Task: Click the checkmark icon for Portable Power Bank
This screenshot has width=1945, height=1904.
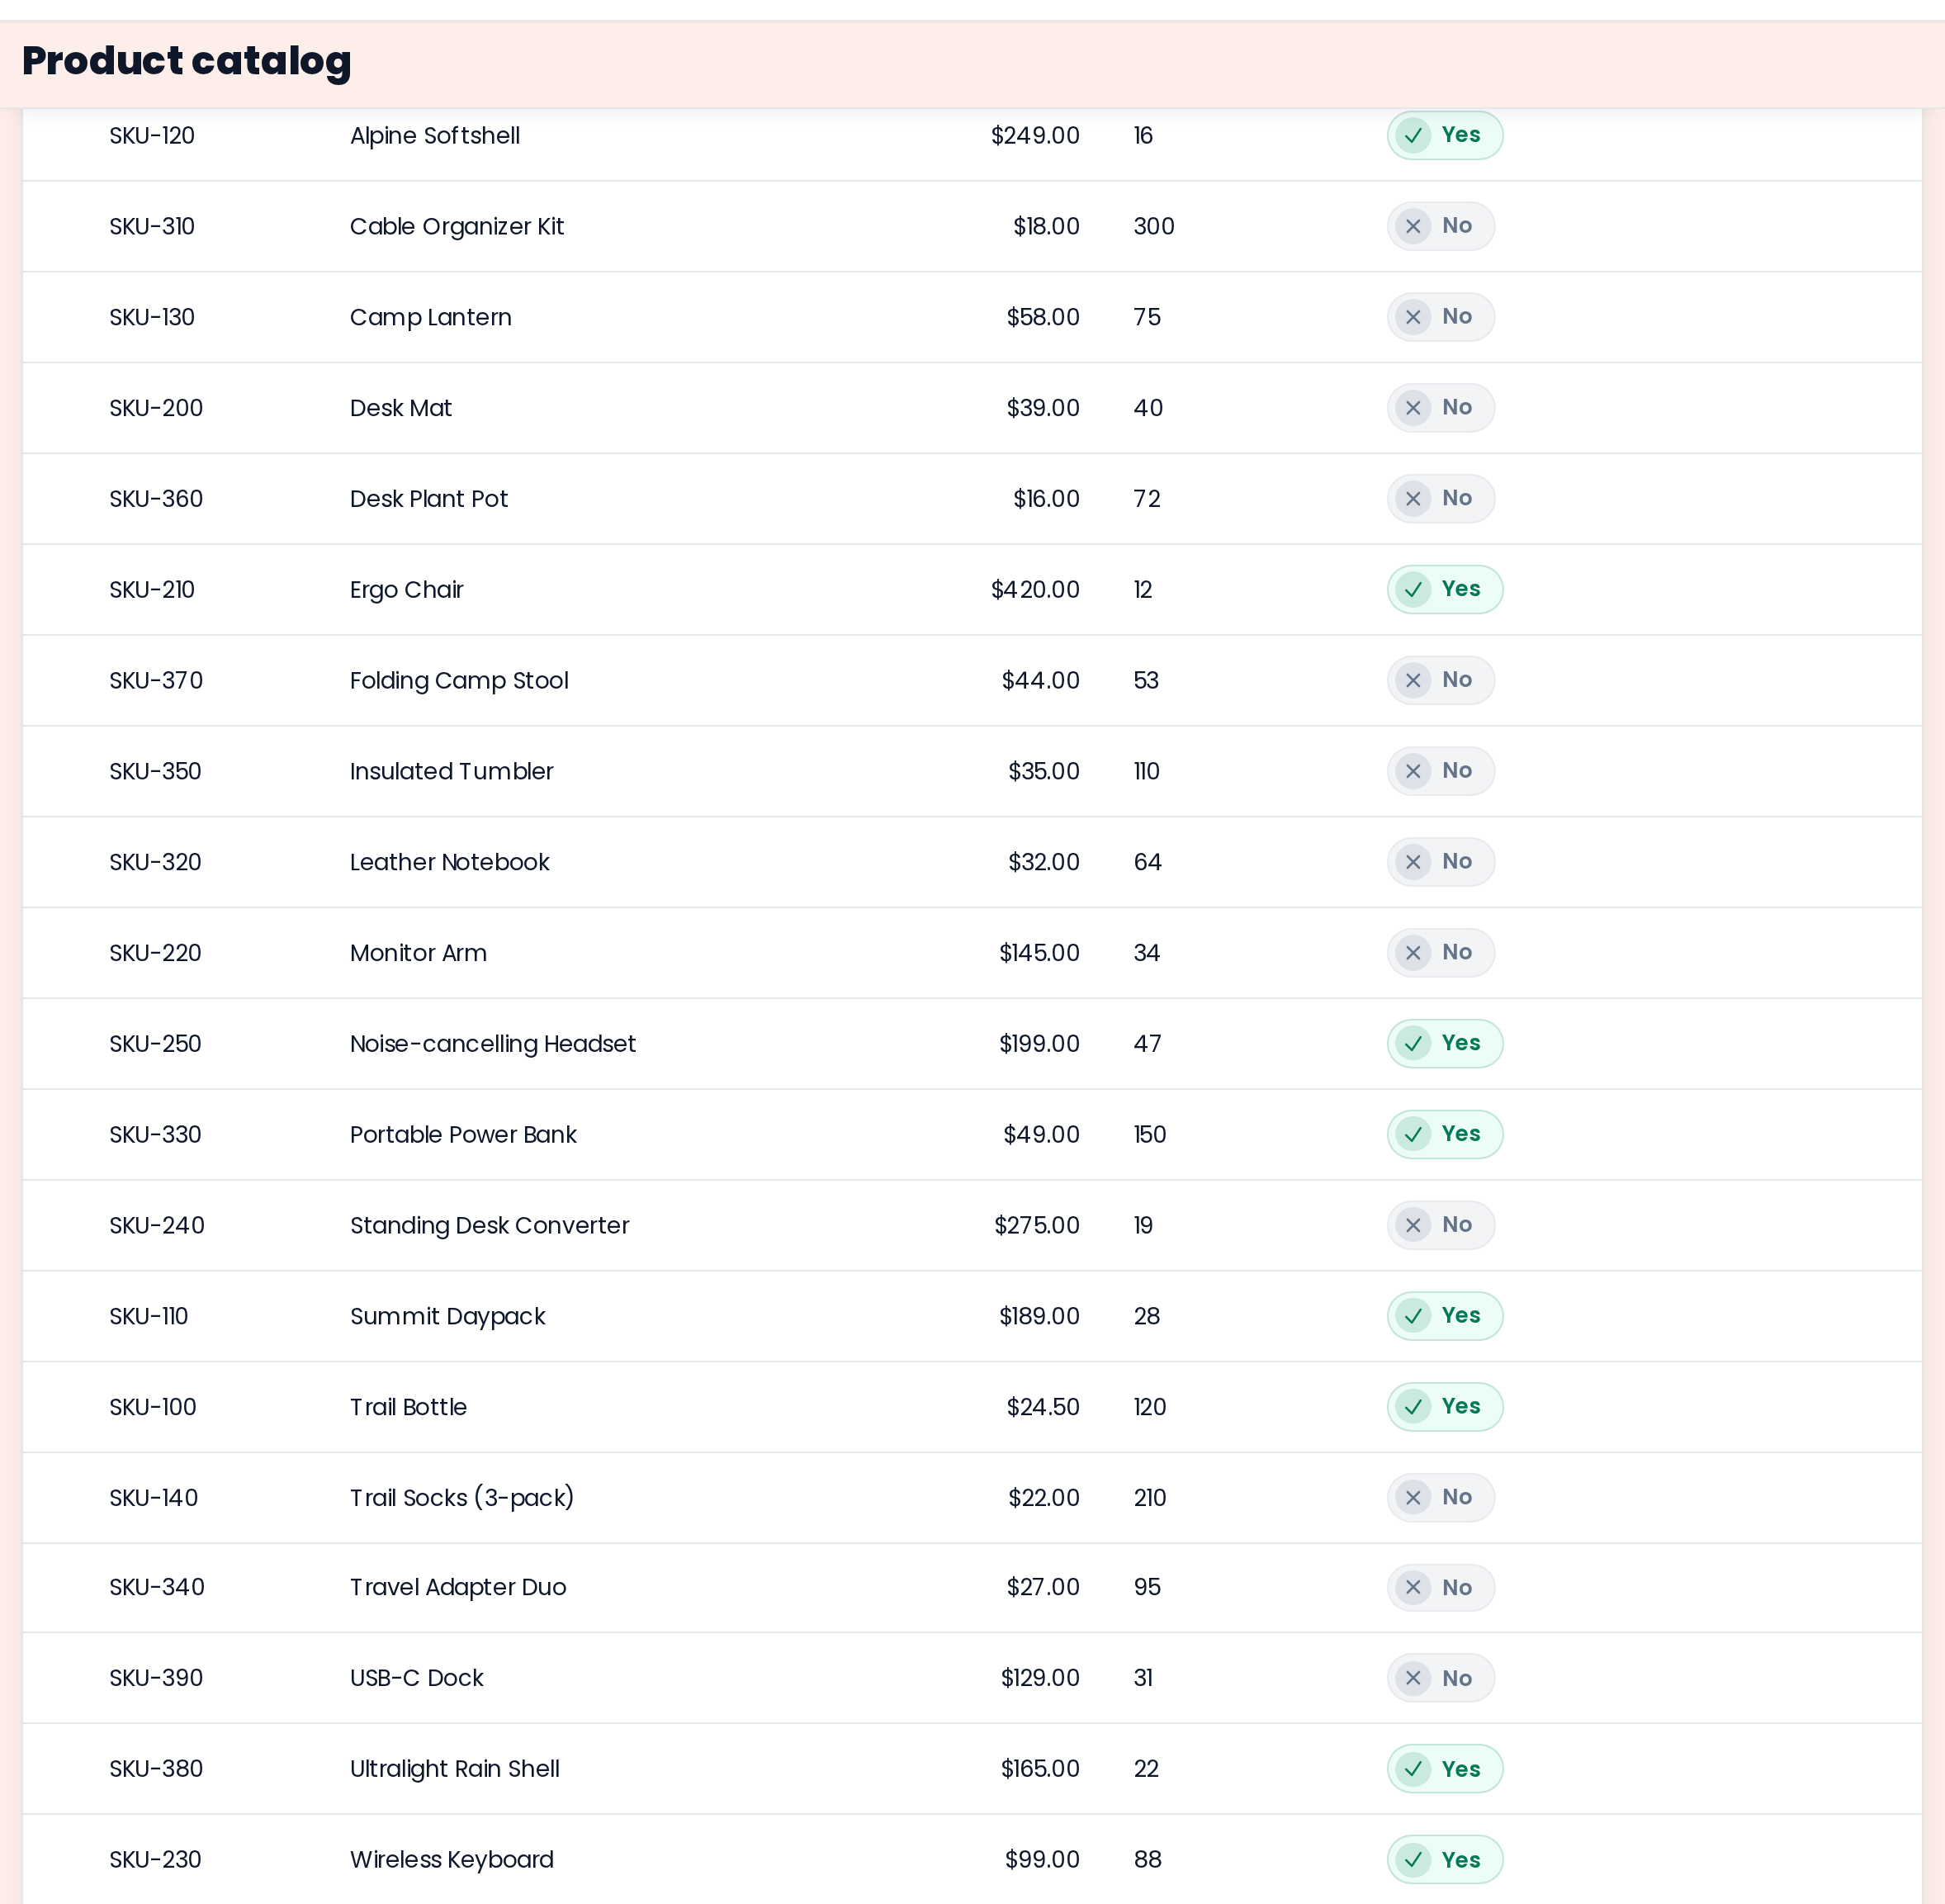Action: (x=1413, y=1134)
